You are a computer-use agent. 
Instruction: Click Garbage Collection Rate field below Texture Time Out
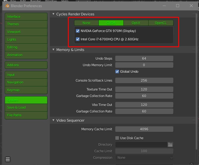144,96
